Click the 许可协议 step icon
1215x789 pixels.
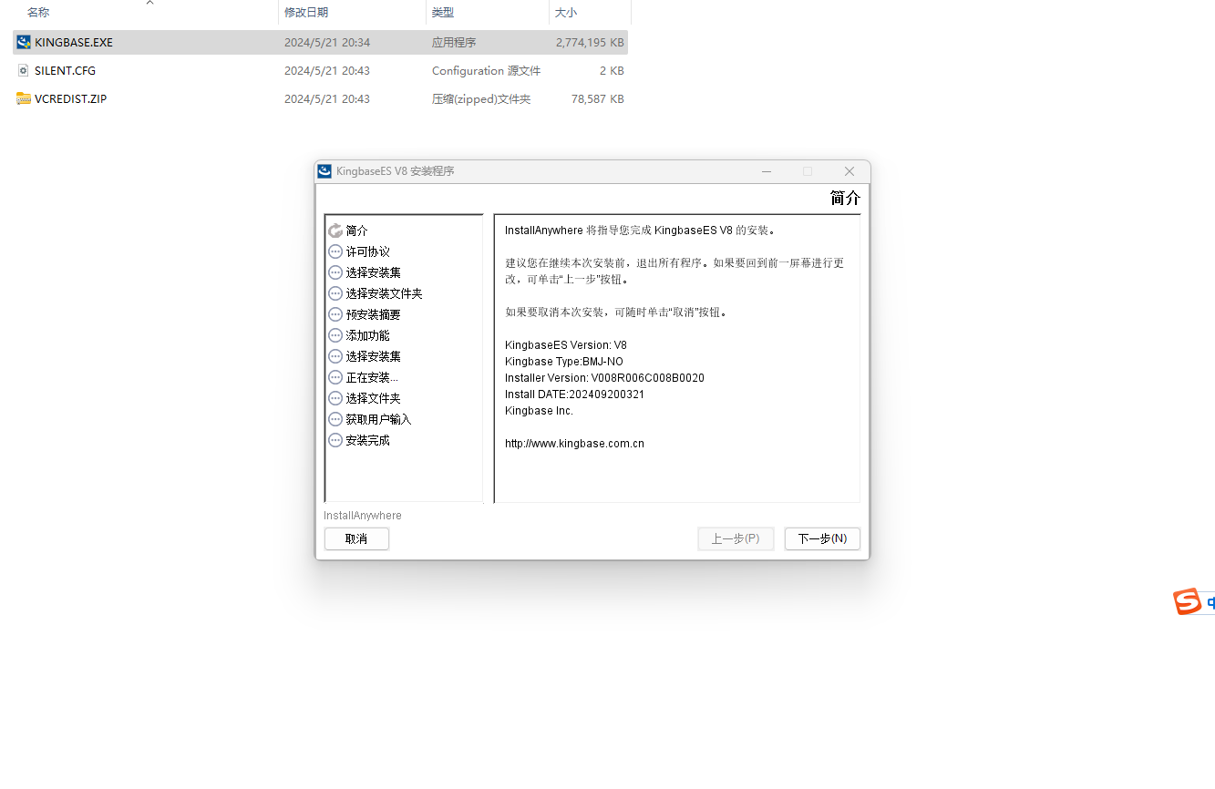coord(335,251)
